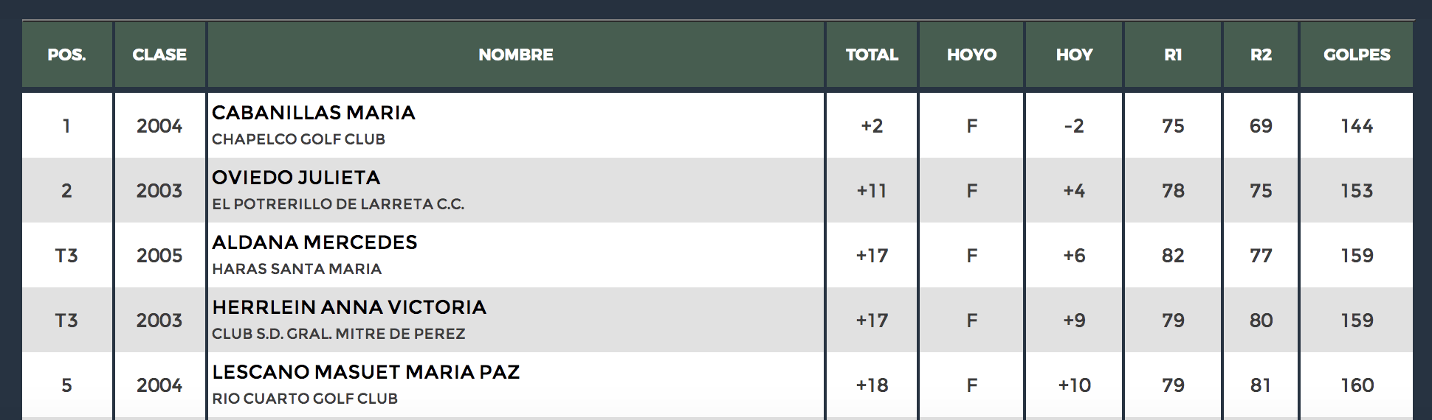Click the POS. column header
Image resolution: width=1432 pixels, height=420 pixels.
[x=67, y=55]
